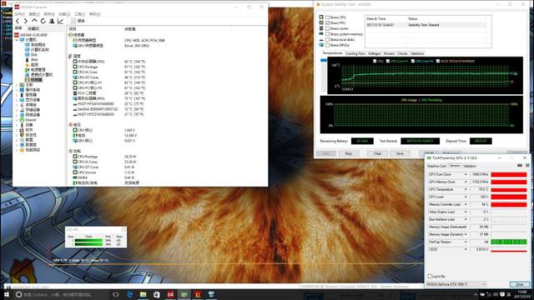This screenshot has width=534, height=300.
Task: Go back in AIDA64 toolbar
Action: tap(18, 21)
